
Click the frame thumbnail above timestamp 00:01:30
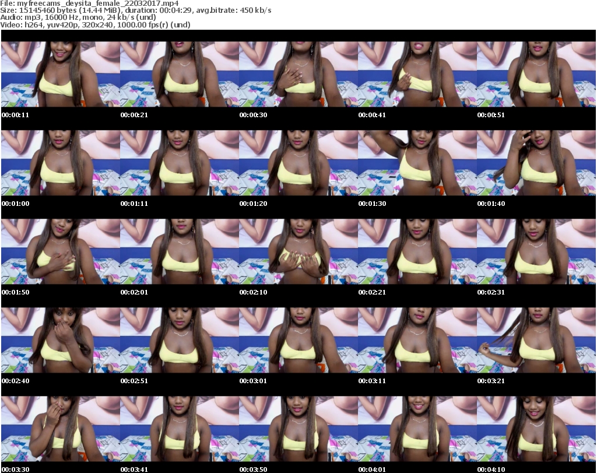(x=417, y=163)
